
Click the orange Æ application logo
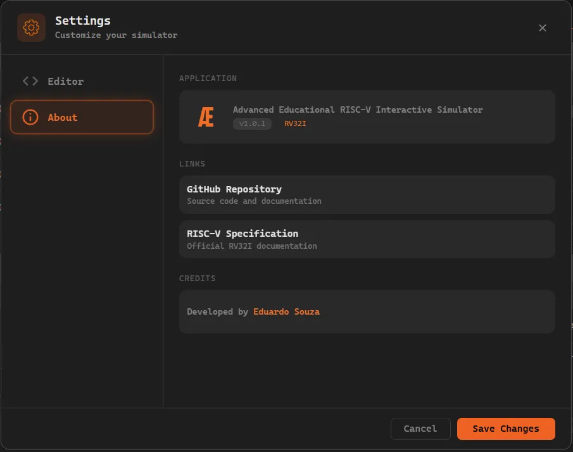[206, 117]
